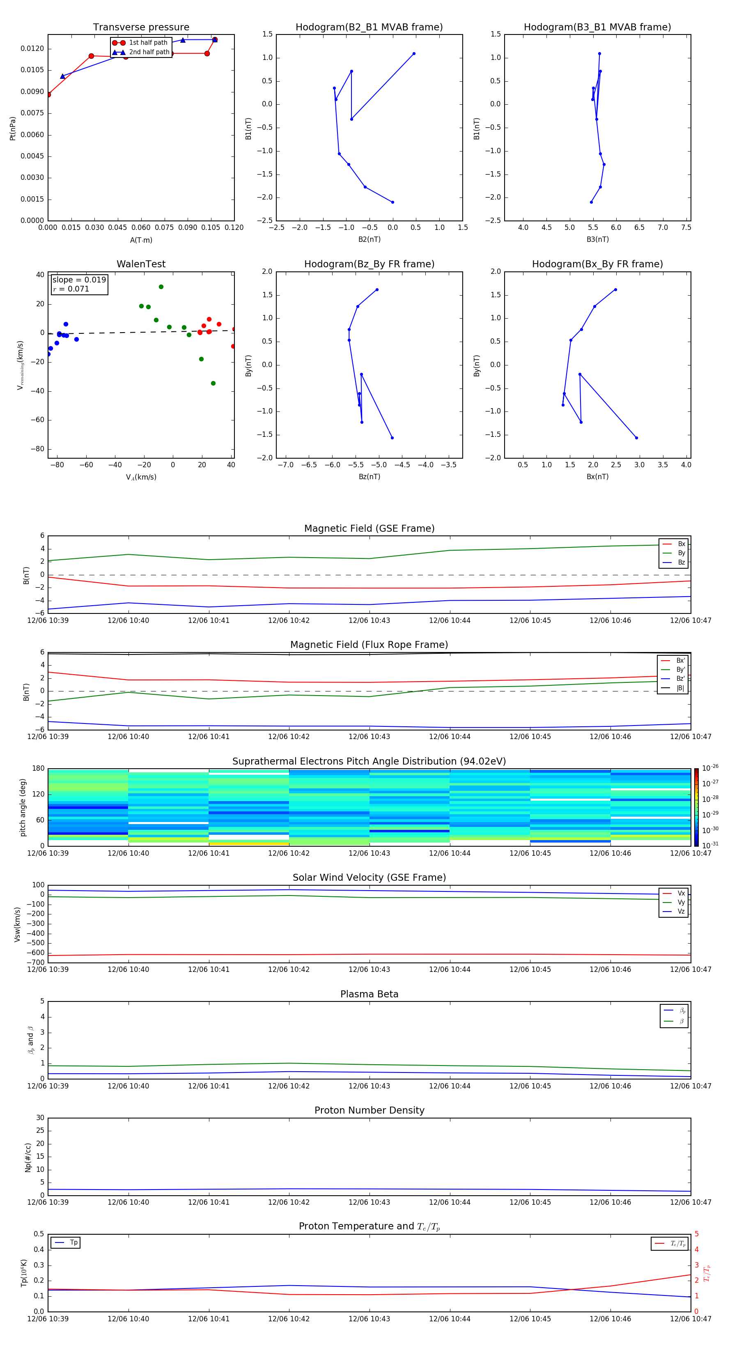Click "By'" in the Flux Rope legend

coord(673,670)
